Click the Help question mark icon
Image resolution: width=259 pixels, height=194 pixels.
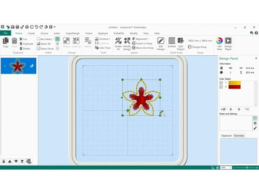(256, 33)
